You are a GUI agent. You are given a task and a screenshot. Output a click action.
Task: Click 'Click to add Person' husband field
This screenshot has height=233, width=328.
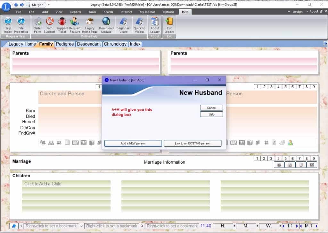(70, 97)
